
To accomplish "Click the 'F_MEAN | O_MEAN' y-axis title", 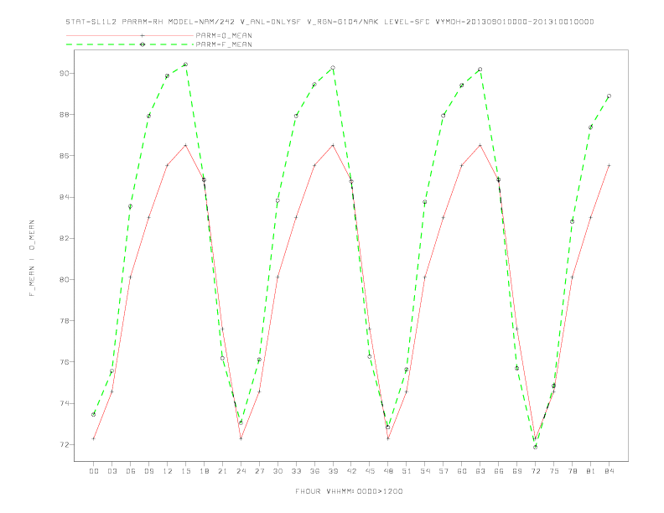I will tap(32, 258).
